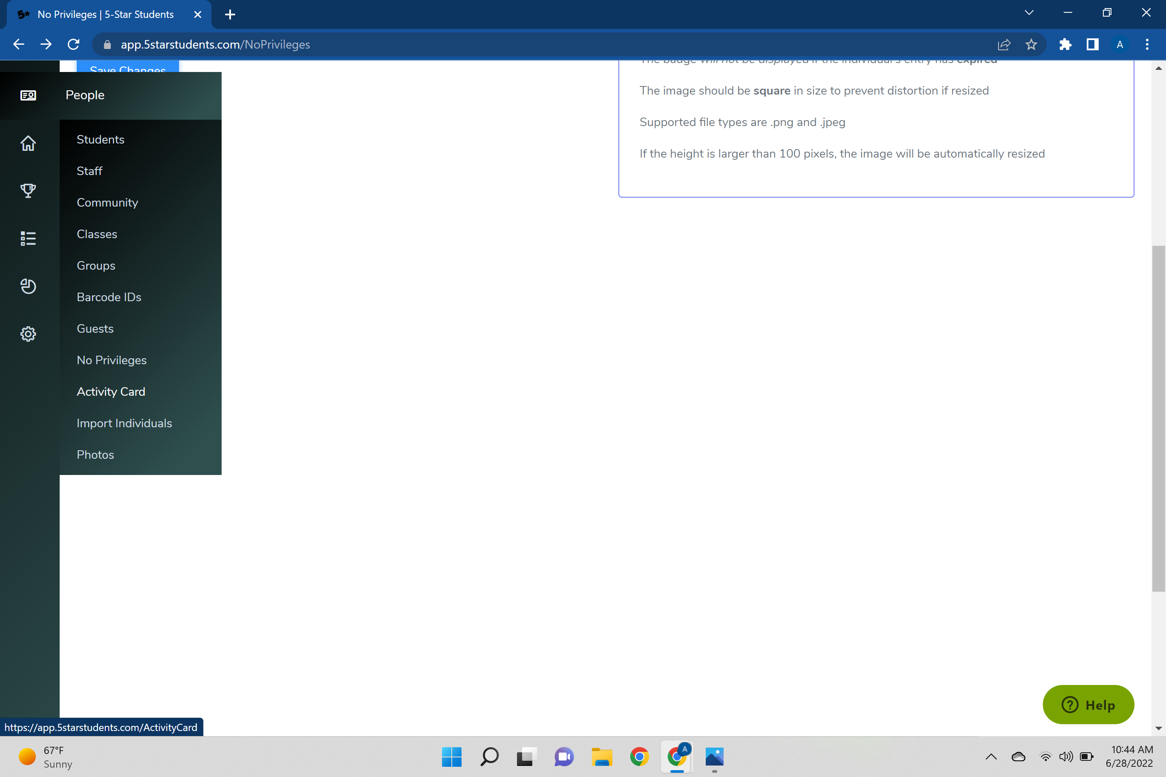The height and width of the screenshot is (777, 1166).
Task: Open the Staff menu item
Action: pos(90,171)
